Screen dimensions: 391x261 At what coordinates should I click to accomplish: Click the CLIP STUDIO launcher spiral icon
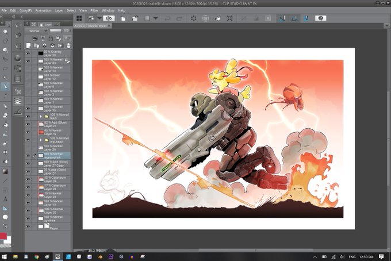pyautogui.click(x=109, y=18)
